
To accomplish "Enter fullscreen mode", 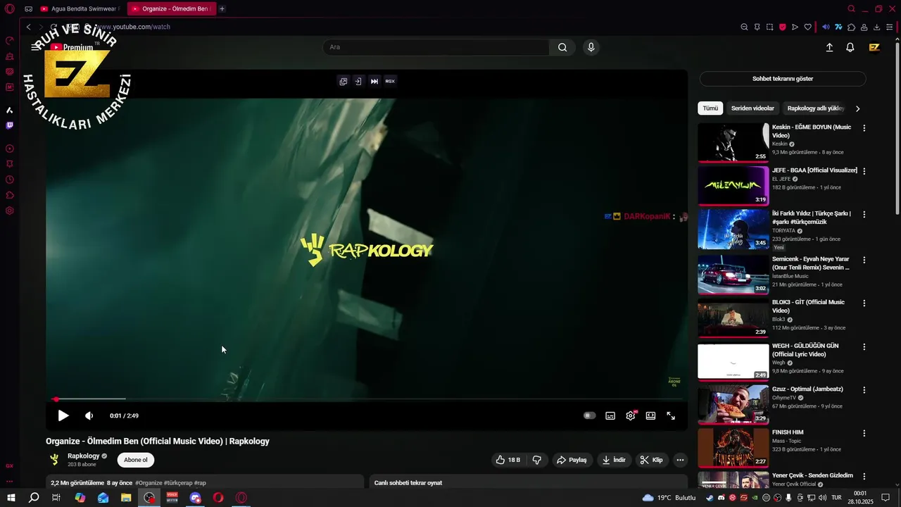I will [x=671, y=415].
